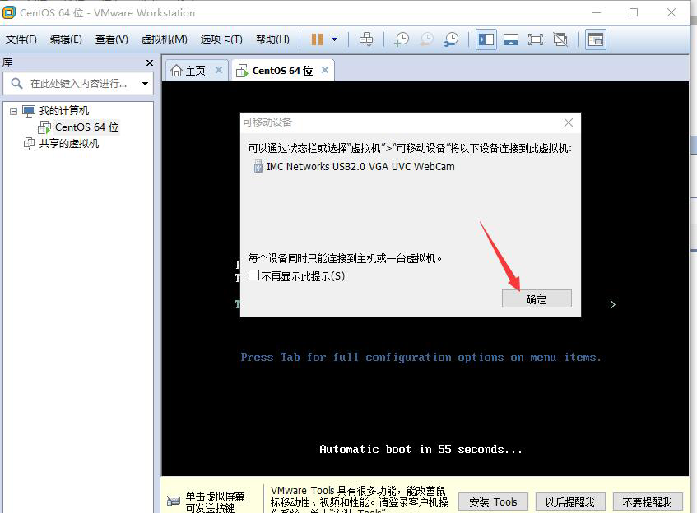This screenshot has height=513, width=697.
Task: Click the 安装 Tools button
Action: pyautogui.click(x=493, y=502)
